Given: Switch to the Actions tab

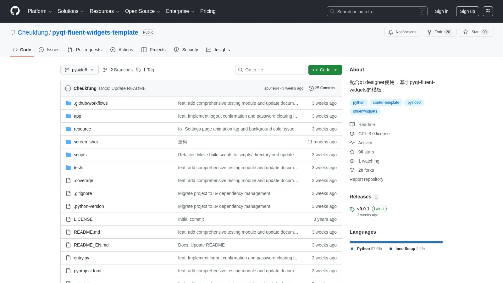Looking at the screenshot, I should click(x=122, y=50).
